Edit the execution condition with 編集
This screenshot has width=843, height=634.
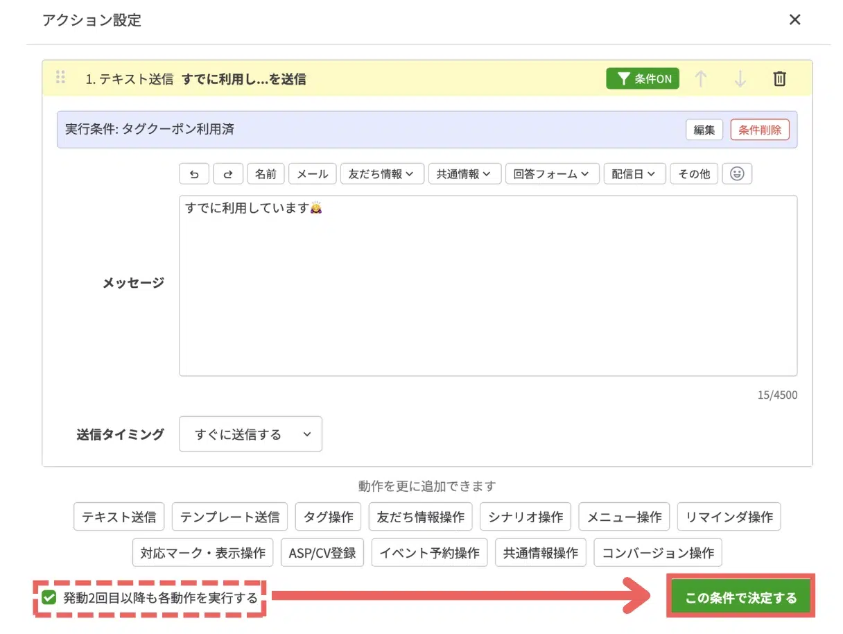[x=704, y=130]
